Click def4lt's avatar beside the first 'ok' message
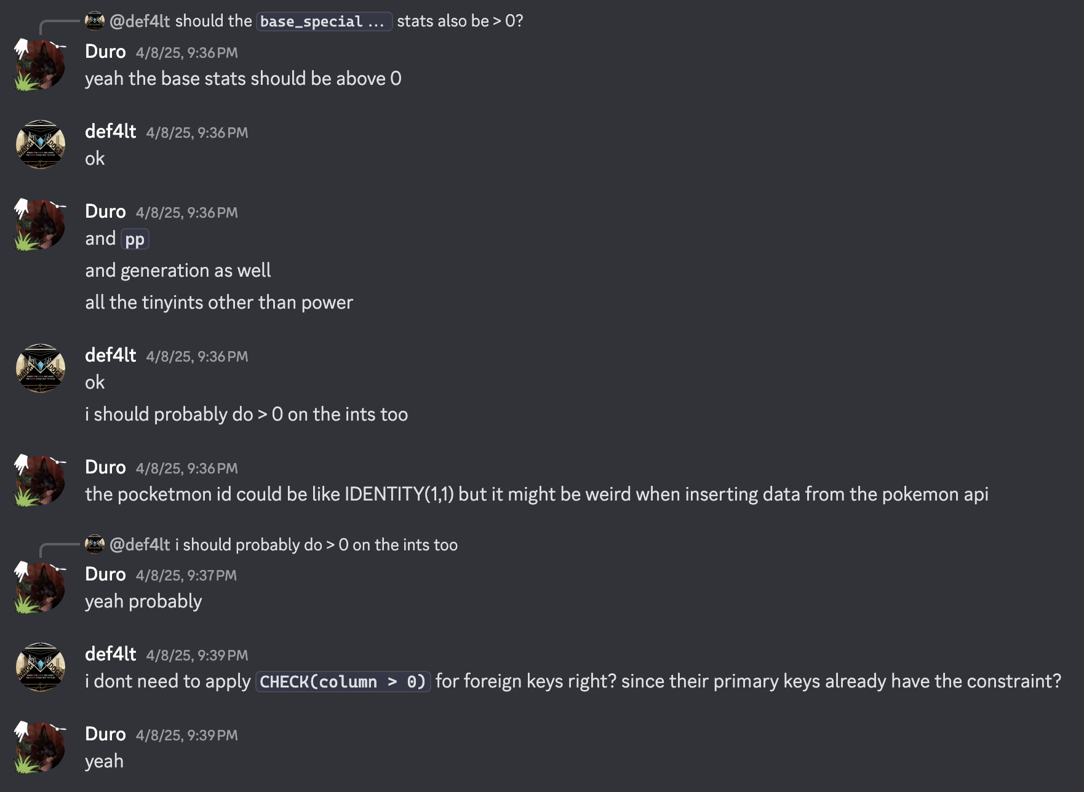 pyautogui.click(x=40, y=145)
